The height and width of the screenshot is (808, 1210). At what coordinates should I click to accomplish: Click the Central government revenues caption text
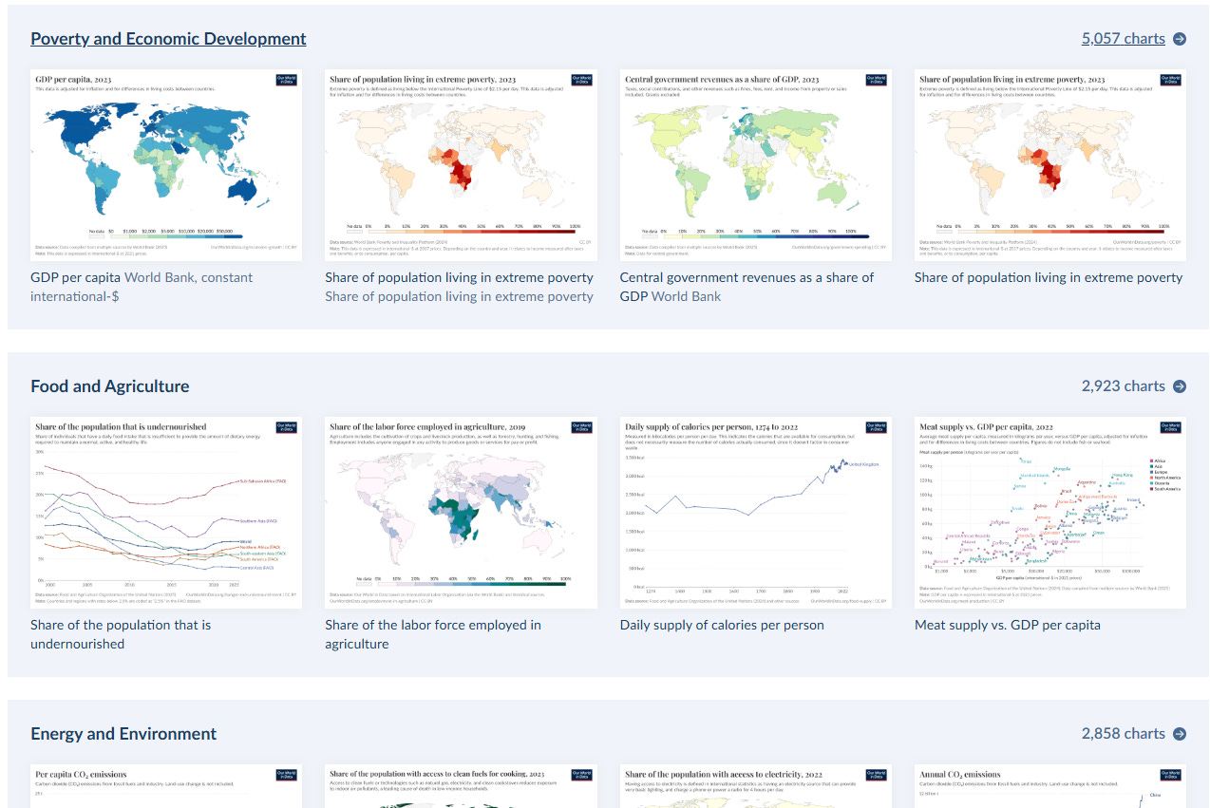tap(747, 287)
